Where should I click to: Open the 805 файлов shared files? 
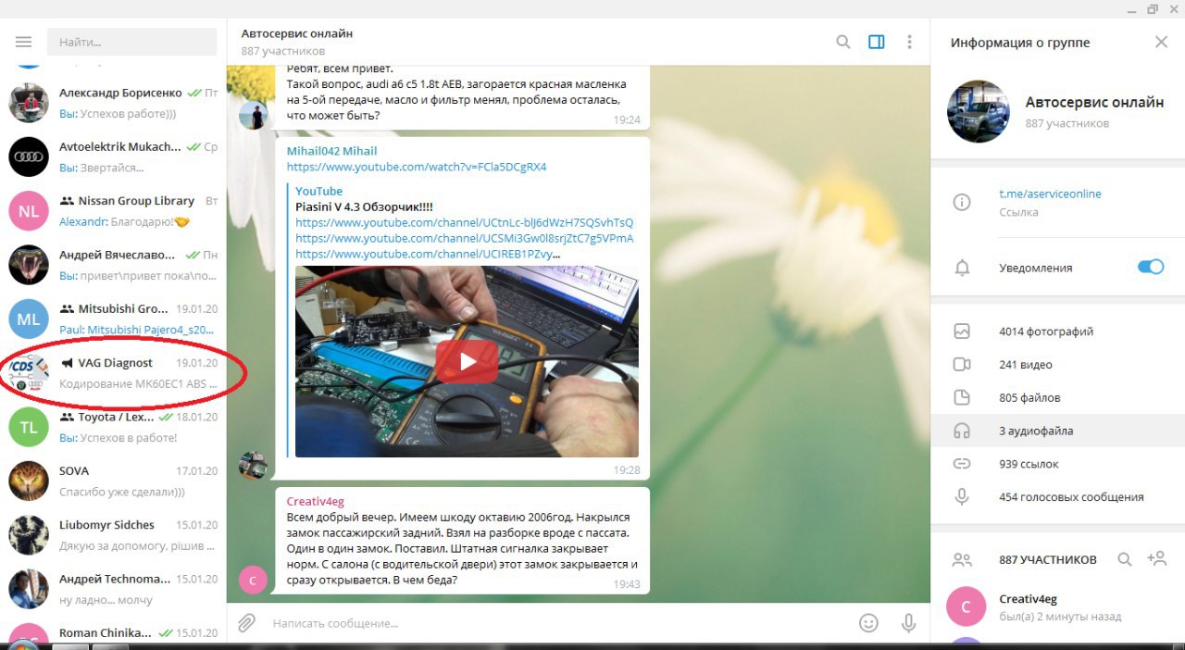pos(1057,397)
